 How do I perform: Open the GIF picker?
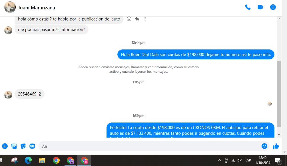pyautogui.click(x=32, y=146)
